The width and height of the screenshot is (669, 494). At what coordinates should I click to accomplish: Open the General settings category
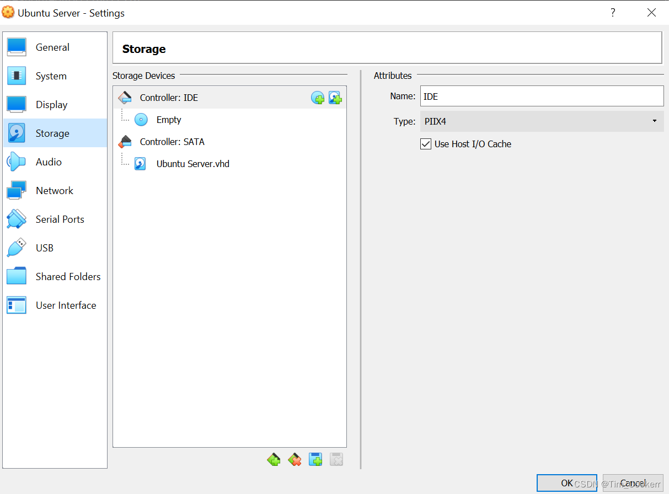55,47
